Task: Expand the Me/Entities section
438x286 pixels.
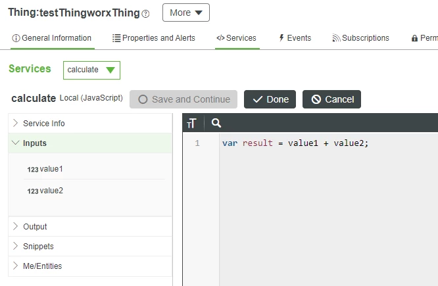Action: (x=90, y=266)
